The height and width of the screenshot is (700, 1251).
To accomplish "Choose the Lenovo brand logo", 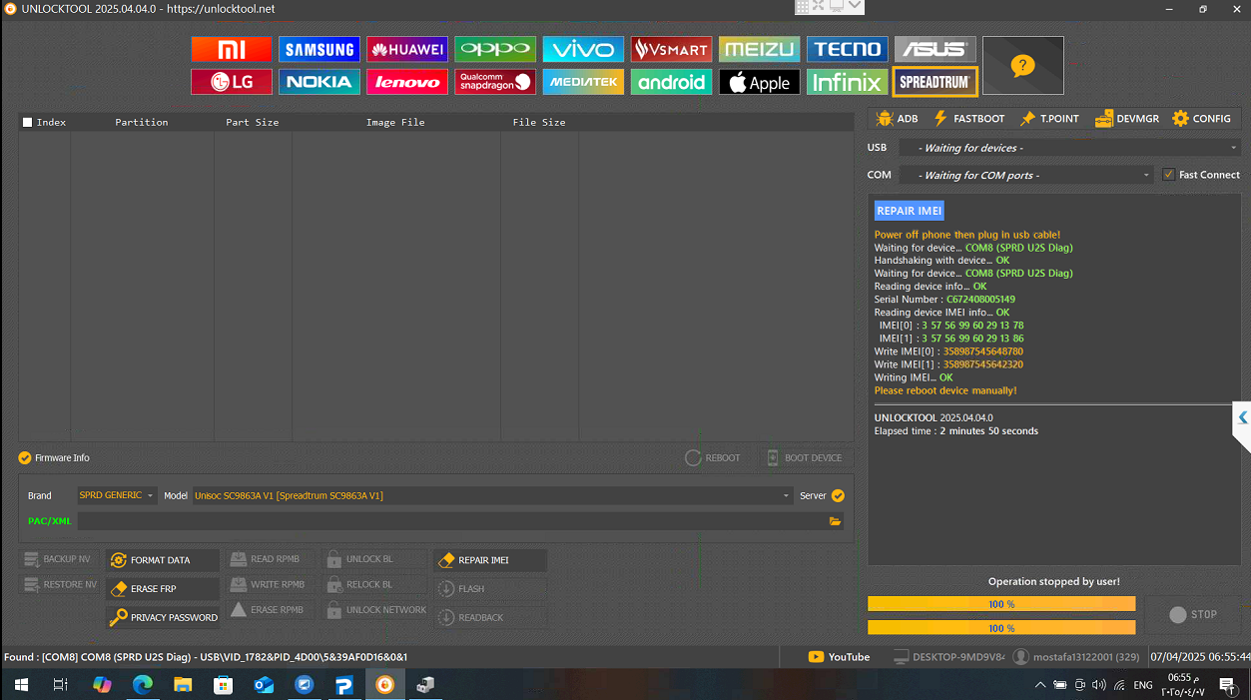I will (407, 82).
